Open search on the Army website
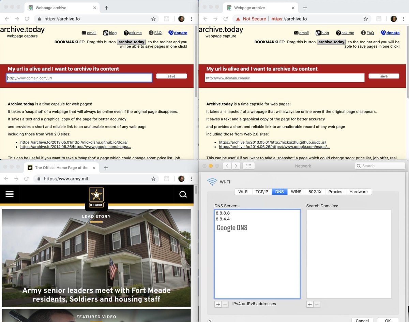This screenshot has height=322, width=409. (x=183, y=194)
